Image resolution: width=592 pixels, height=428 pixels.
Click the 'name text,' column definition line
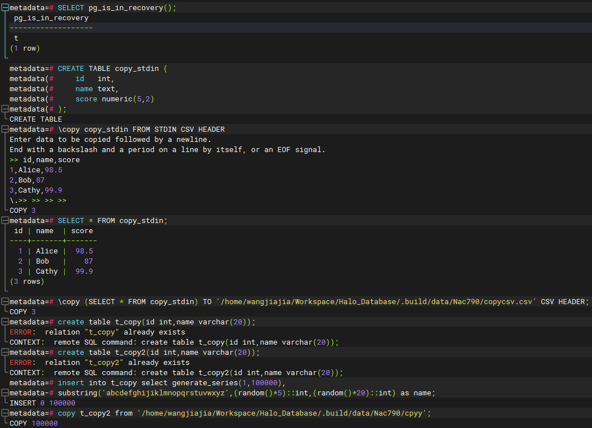tap(64, 89)
